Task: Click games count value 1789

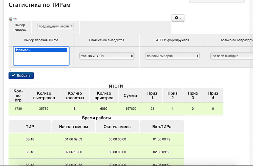Action: [x=18, y=109]
